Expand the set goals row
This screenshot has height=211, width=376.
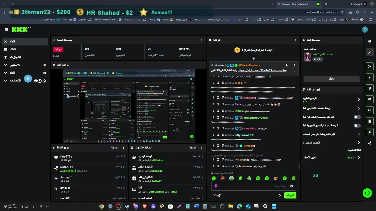[331, 157]
